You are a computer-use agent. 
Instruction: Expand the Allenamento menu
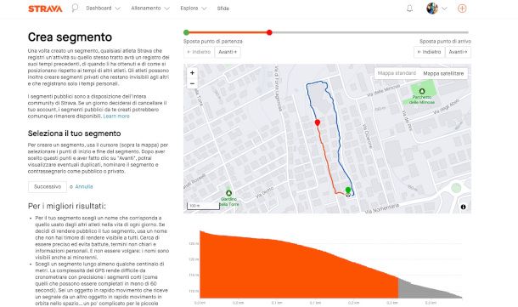click(x=150, y=9)
